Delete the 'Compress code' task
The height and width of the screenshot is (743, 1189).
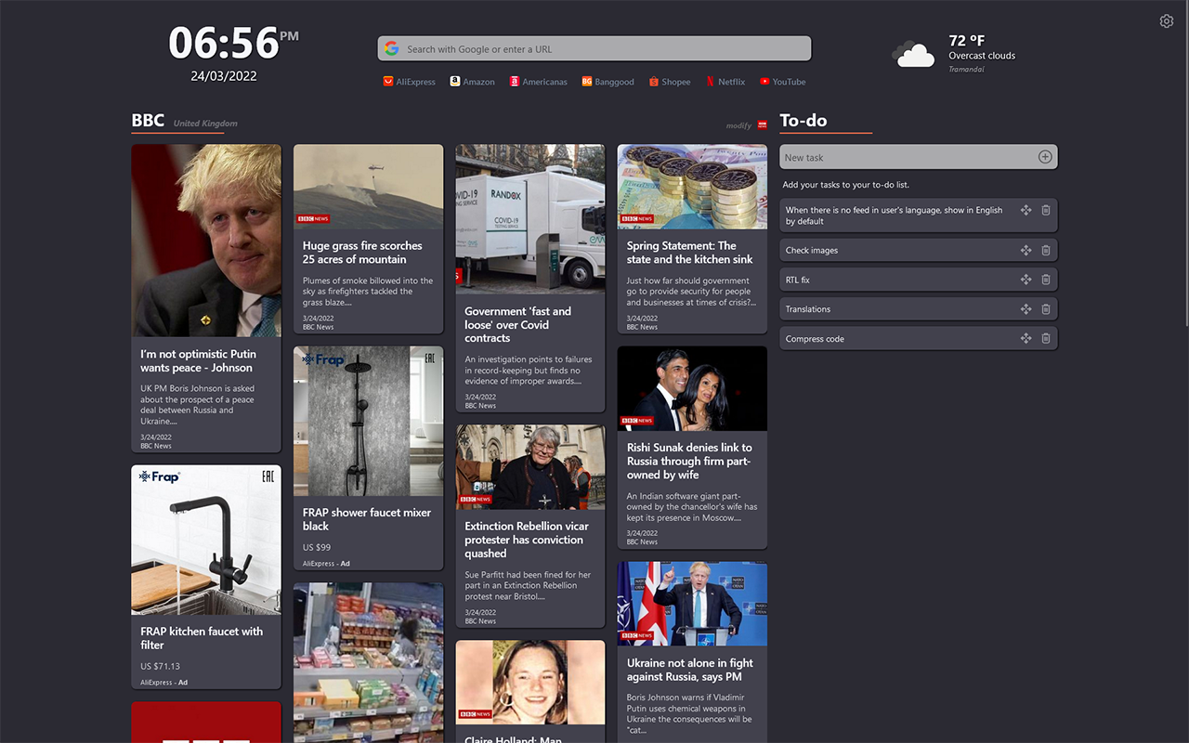pos(1046,339)
